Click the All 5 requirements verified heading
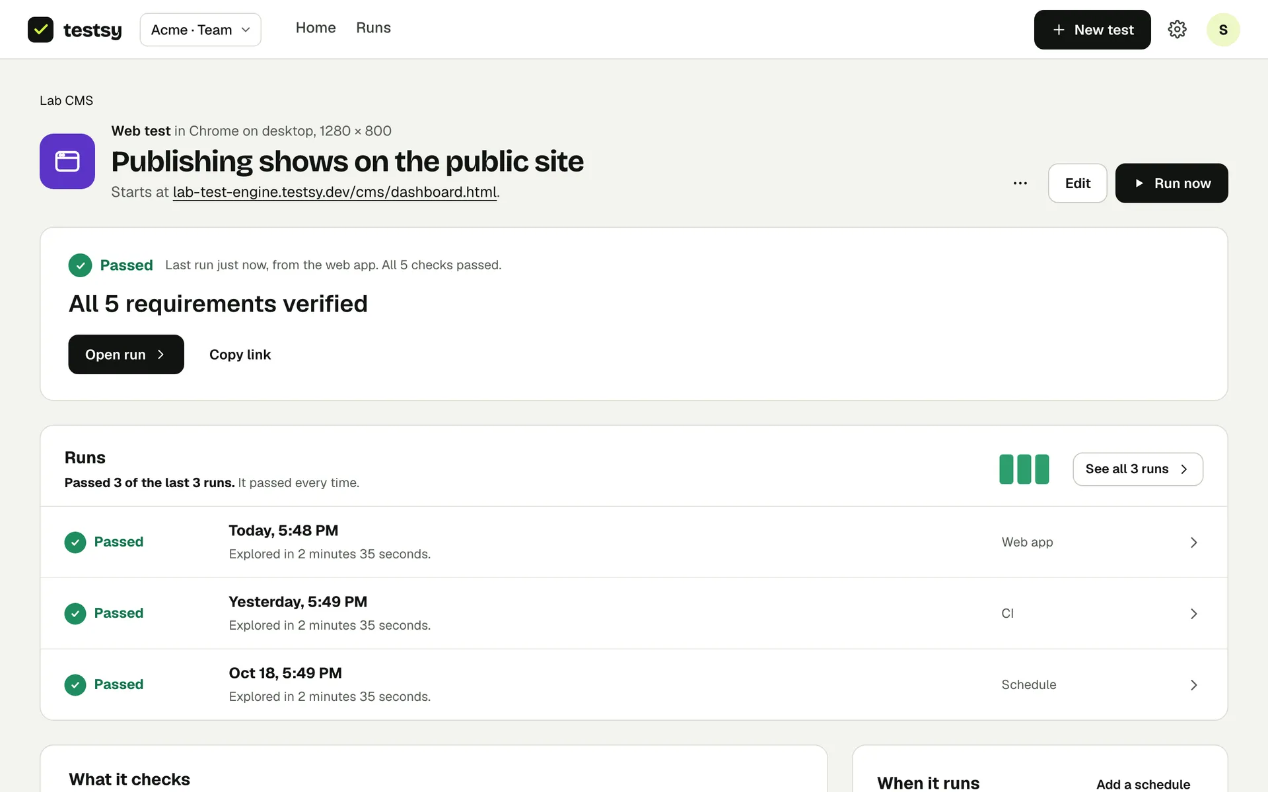1268x792 pixels. (x=218, y=304)
